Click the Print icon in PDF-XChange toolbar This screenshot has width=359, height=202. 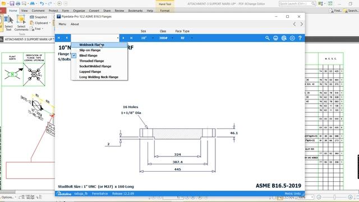(x=18, y=4)
